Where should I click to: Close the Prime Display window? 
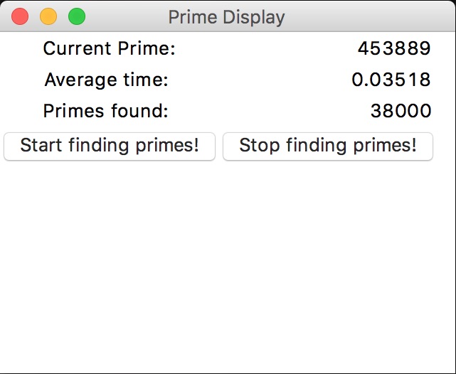[20, 16]
